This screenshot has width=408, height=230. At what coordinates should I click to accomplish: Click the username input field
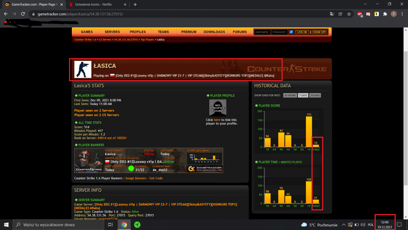coord(262,32)
